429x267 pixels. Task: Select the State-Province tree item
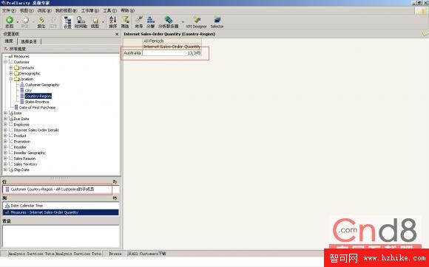37,102
